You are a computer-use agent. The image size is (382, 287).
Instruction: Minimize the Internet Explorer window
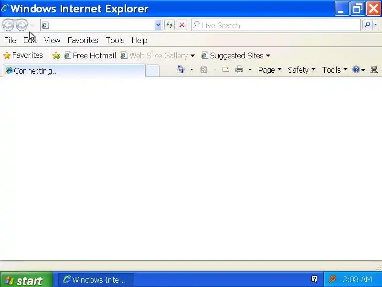click(341, 9)
